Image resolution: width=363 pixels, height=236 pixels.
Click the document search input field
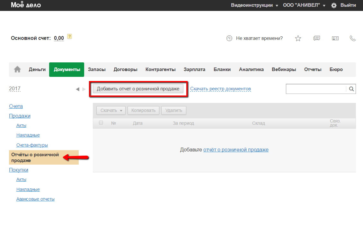[x=316, y=89]
